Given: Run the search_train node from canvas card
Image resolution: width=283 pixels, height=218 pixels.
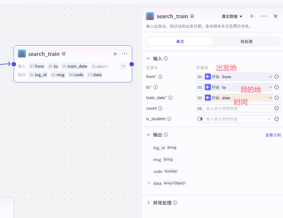Looking at the screenshot, I should pyautogui.click(x=115, y=54).
